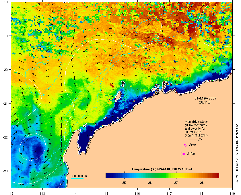Click the latitude axis label '-22'

(5, 137)
